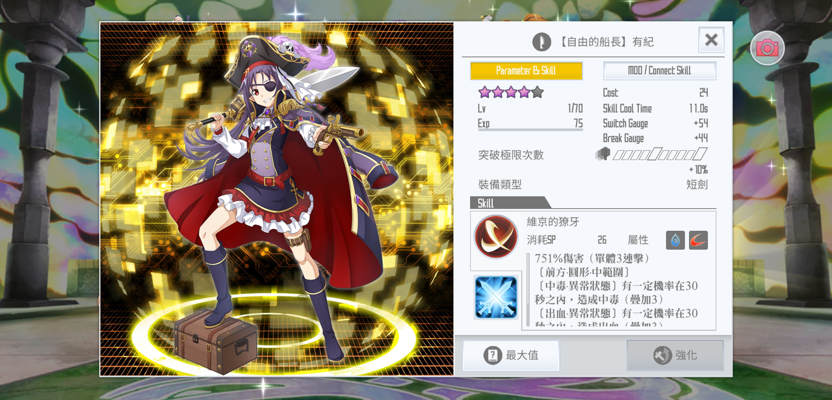Tap the water droplet attribute icon

[675, 240]
